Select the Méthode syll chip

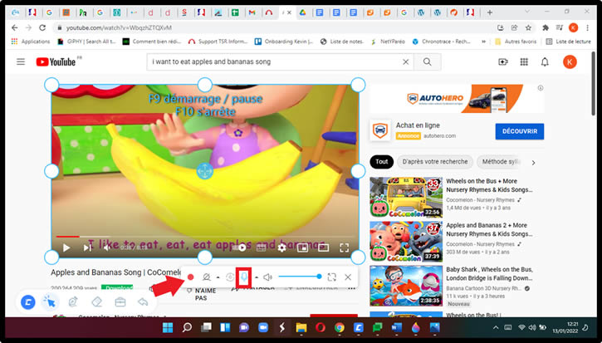(x=499, y=162)
